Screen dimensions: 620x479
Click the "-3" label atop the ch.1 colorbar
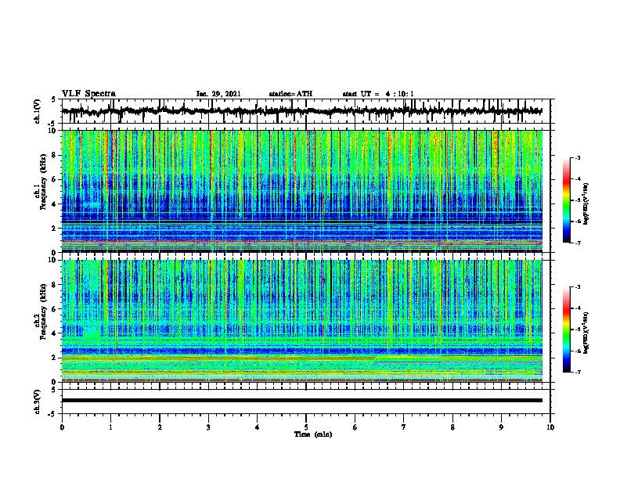coord(578,157)
